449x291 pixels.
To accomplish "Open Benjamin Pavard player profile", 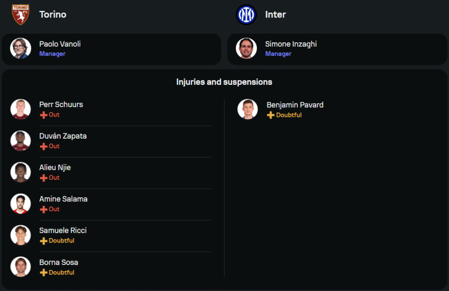I will 295,104.
